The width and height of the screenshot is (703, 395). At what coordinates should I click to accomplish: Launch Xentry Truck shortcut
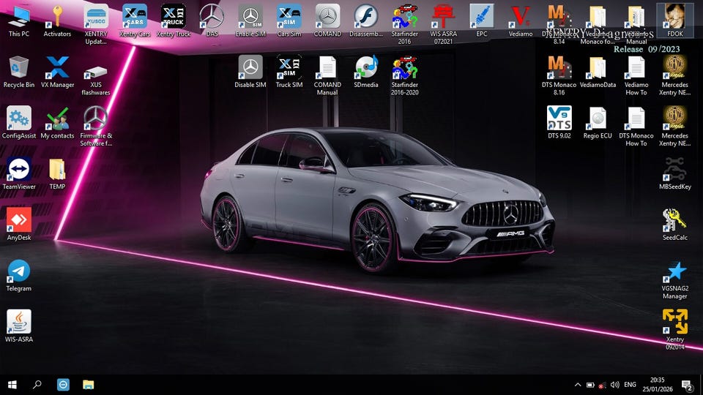[x=173, y=20]
